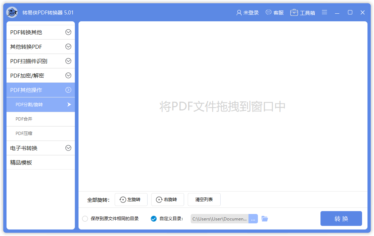Select the PDF分割/旋转 menu item

[x=41, y=104]
